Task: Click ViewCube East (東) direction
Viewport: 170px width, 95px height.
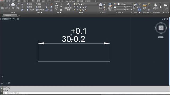Action: [x=166, y=28]
